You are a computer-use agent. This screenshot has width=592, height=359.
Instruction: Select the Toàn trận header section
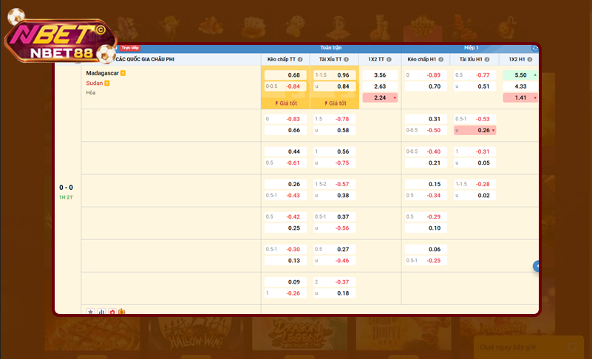331,47
